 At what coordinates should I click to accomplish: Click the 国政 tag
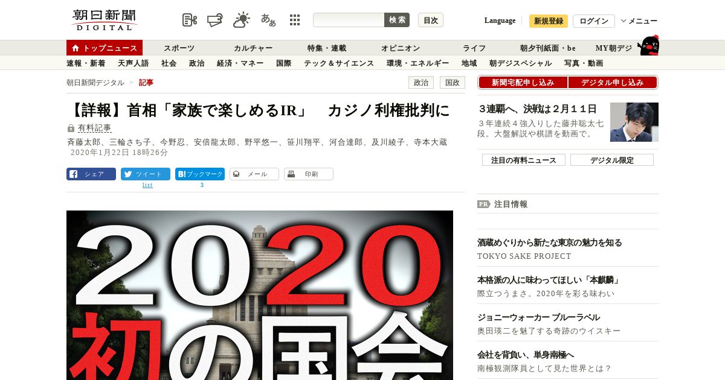tap(453, 83)
